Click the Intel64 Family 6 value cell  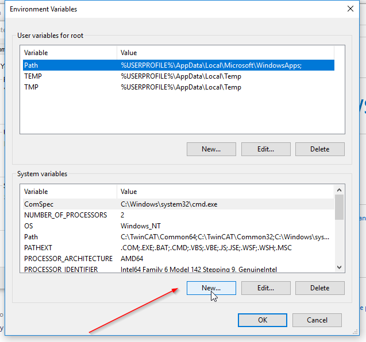(199, 270)
